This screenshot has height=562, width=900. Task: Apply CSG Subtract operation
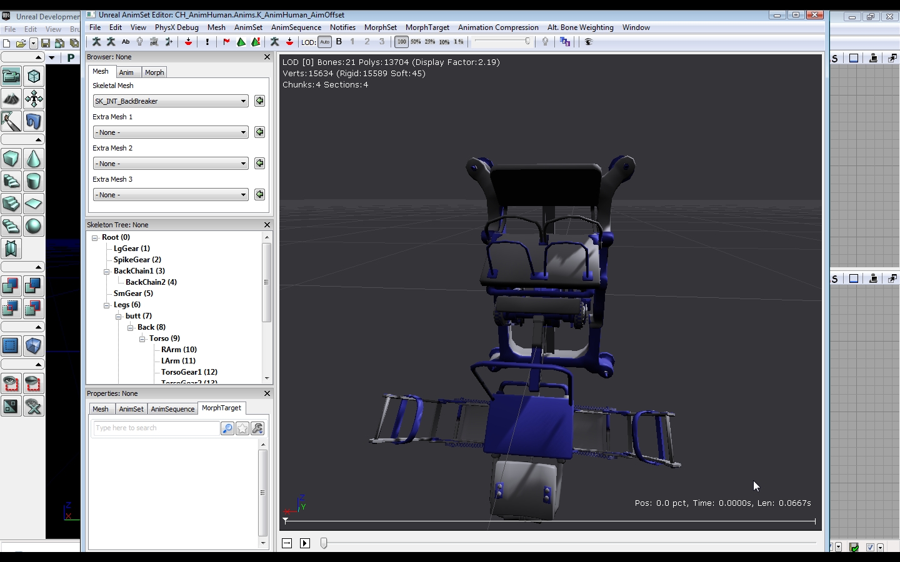pos(34,286)
